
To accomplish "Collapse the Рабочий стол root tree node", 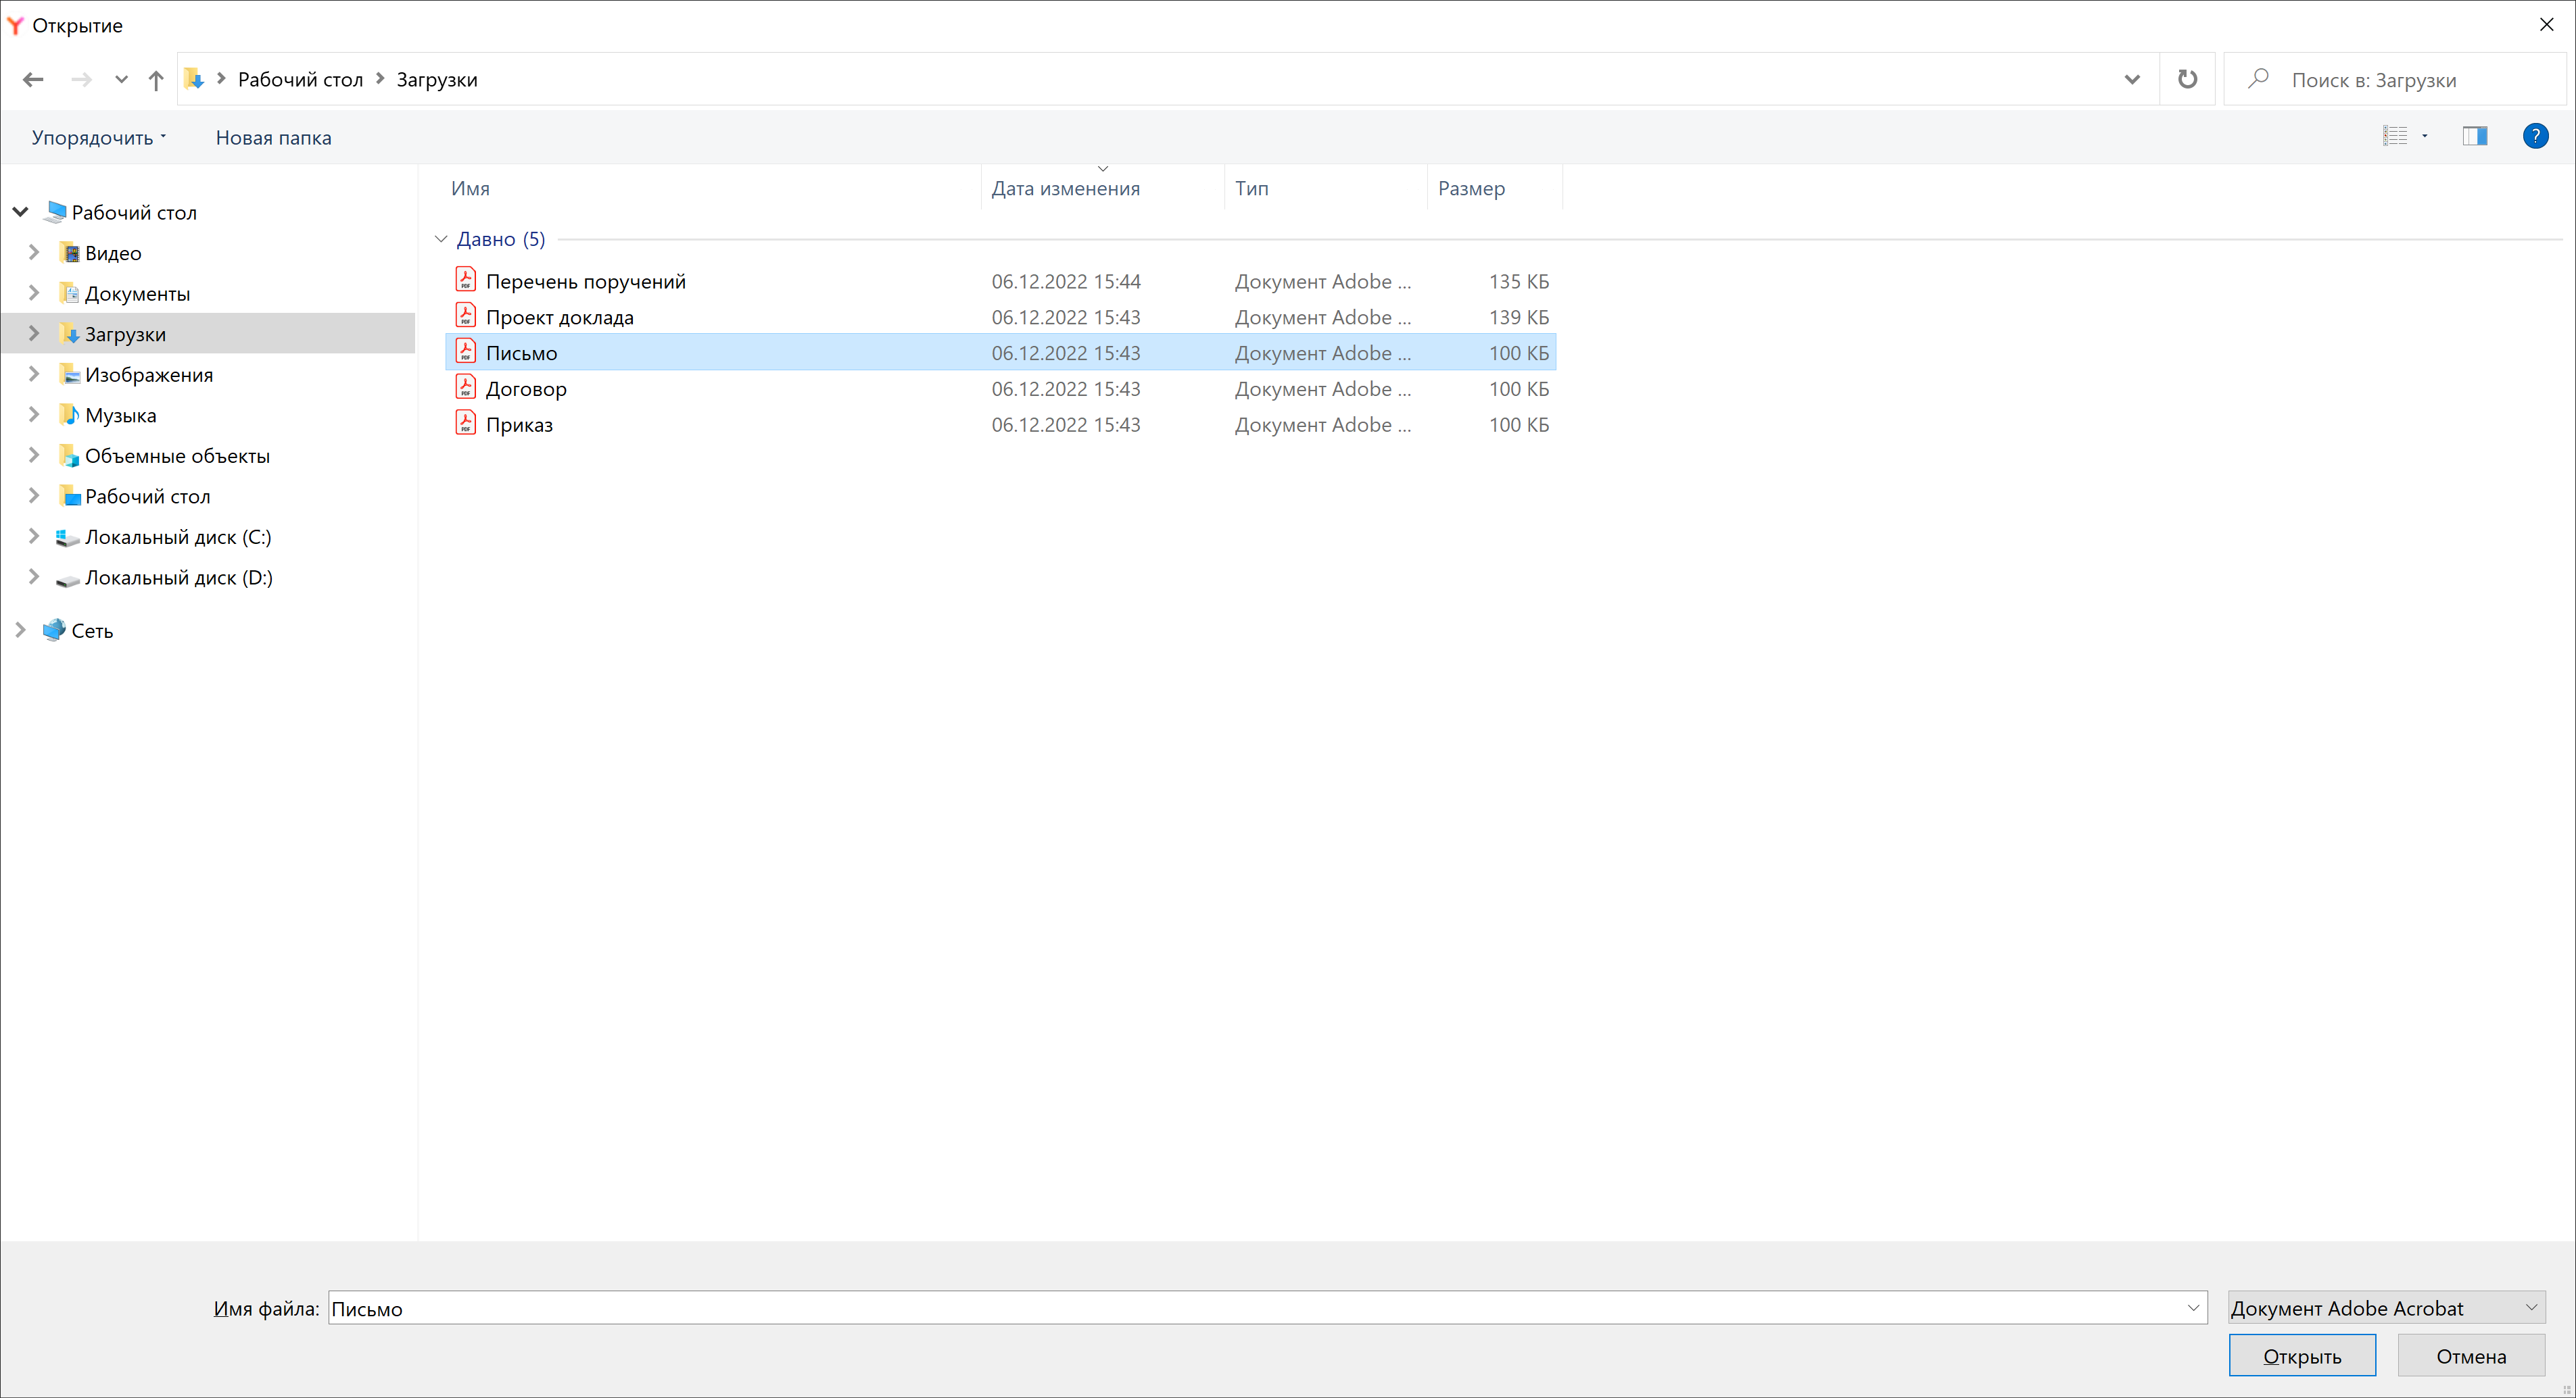I will click(20, 212).
